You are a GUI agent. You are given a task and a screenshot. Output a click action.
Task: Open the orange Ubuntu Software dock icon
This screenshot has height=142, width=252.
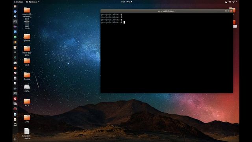click(x=15, y=68)
